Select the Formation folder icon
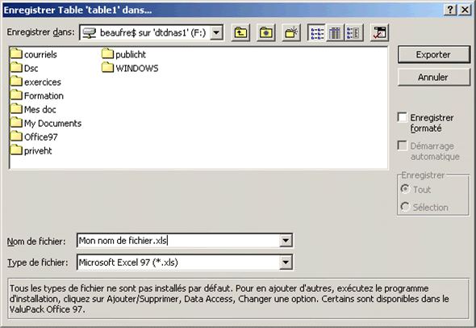Image resolution: width=476 pixels, height=328 pixels. click(16, 95)
